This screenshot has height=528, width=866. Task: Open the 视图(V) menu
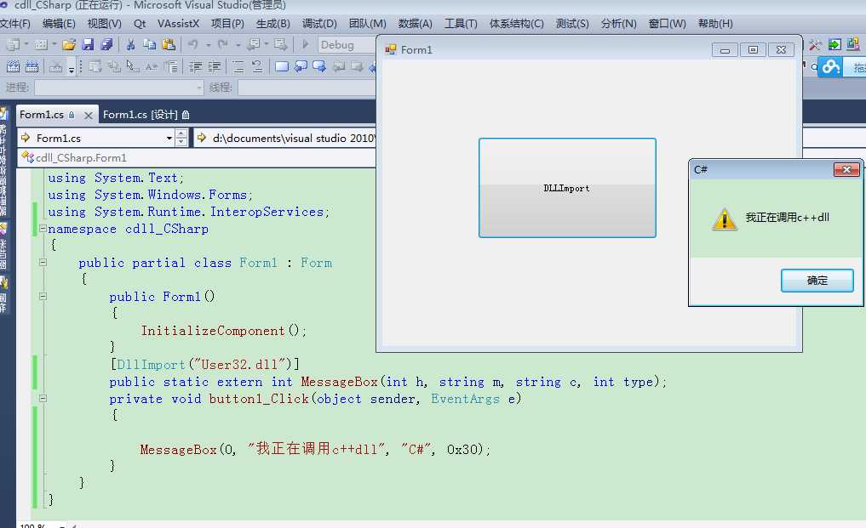(105, 24)
